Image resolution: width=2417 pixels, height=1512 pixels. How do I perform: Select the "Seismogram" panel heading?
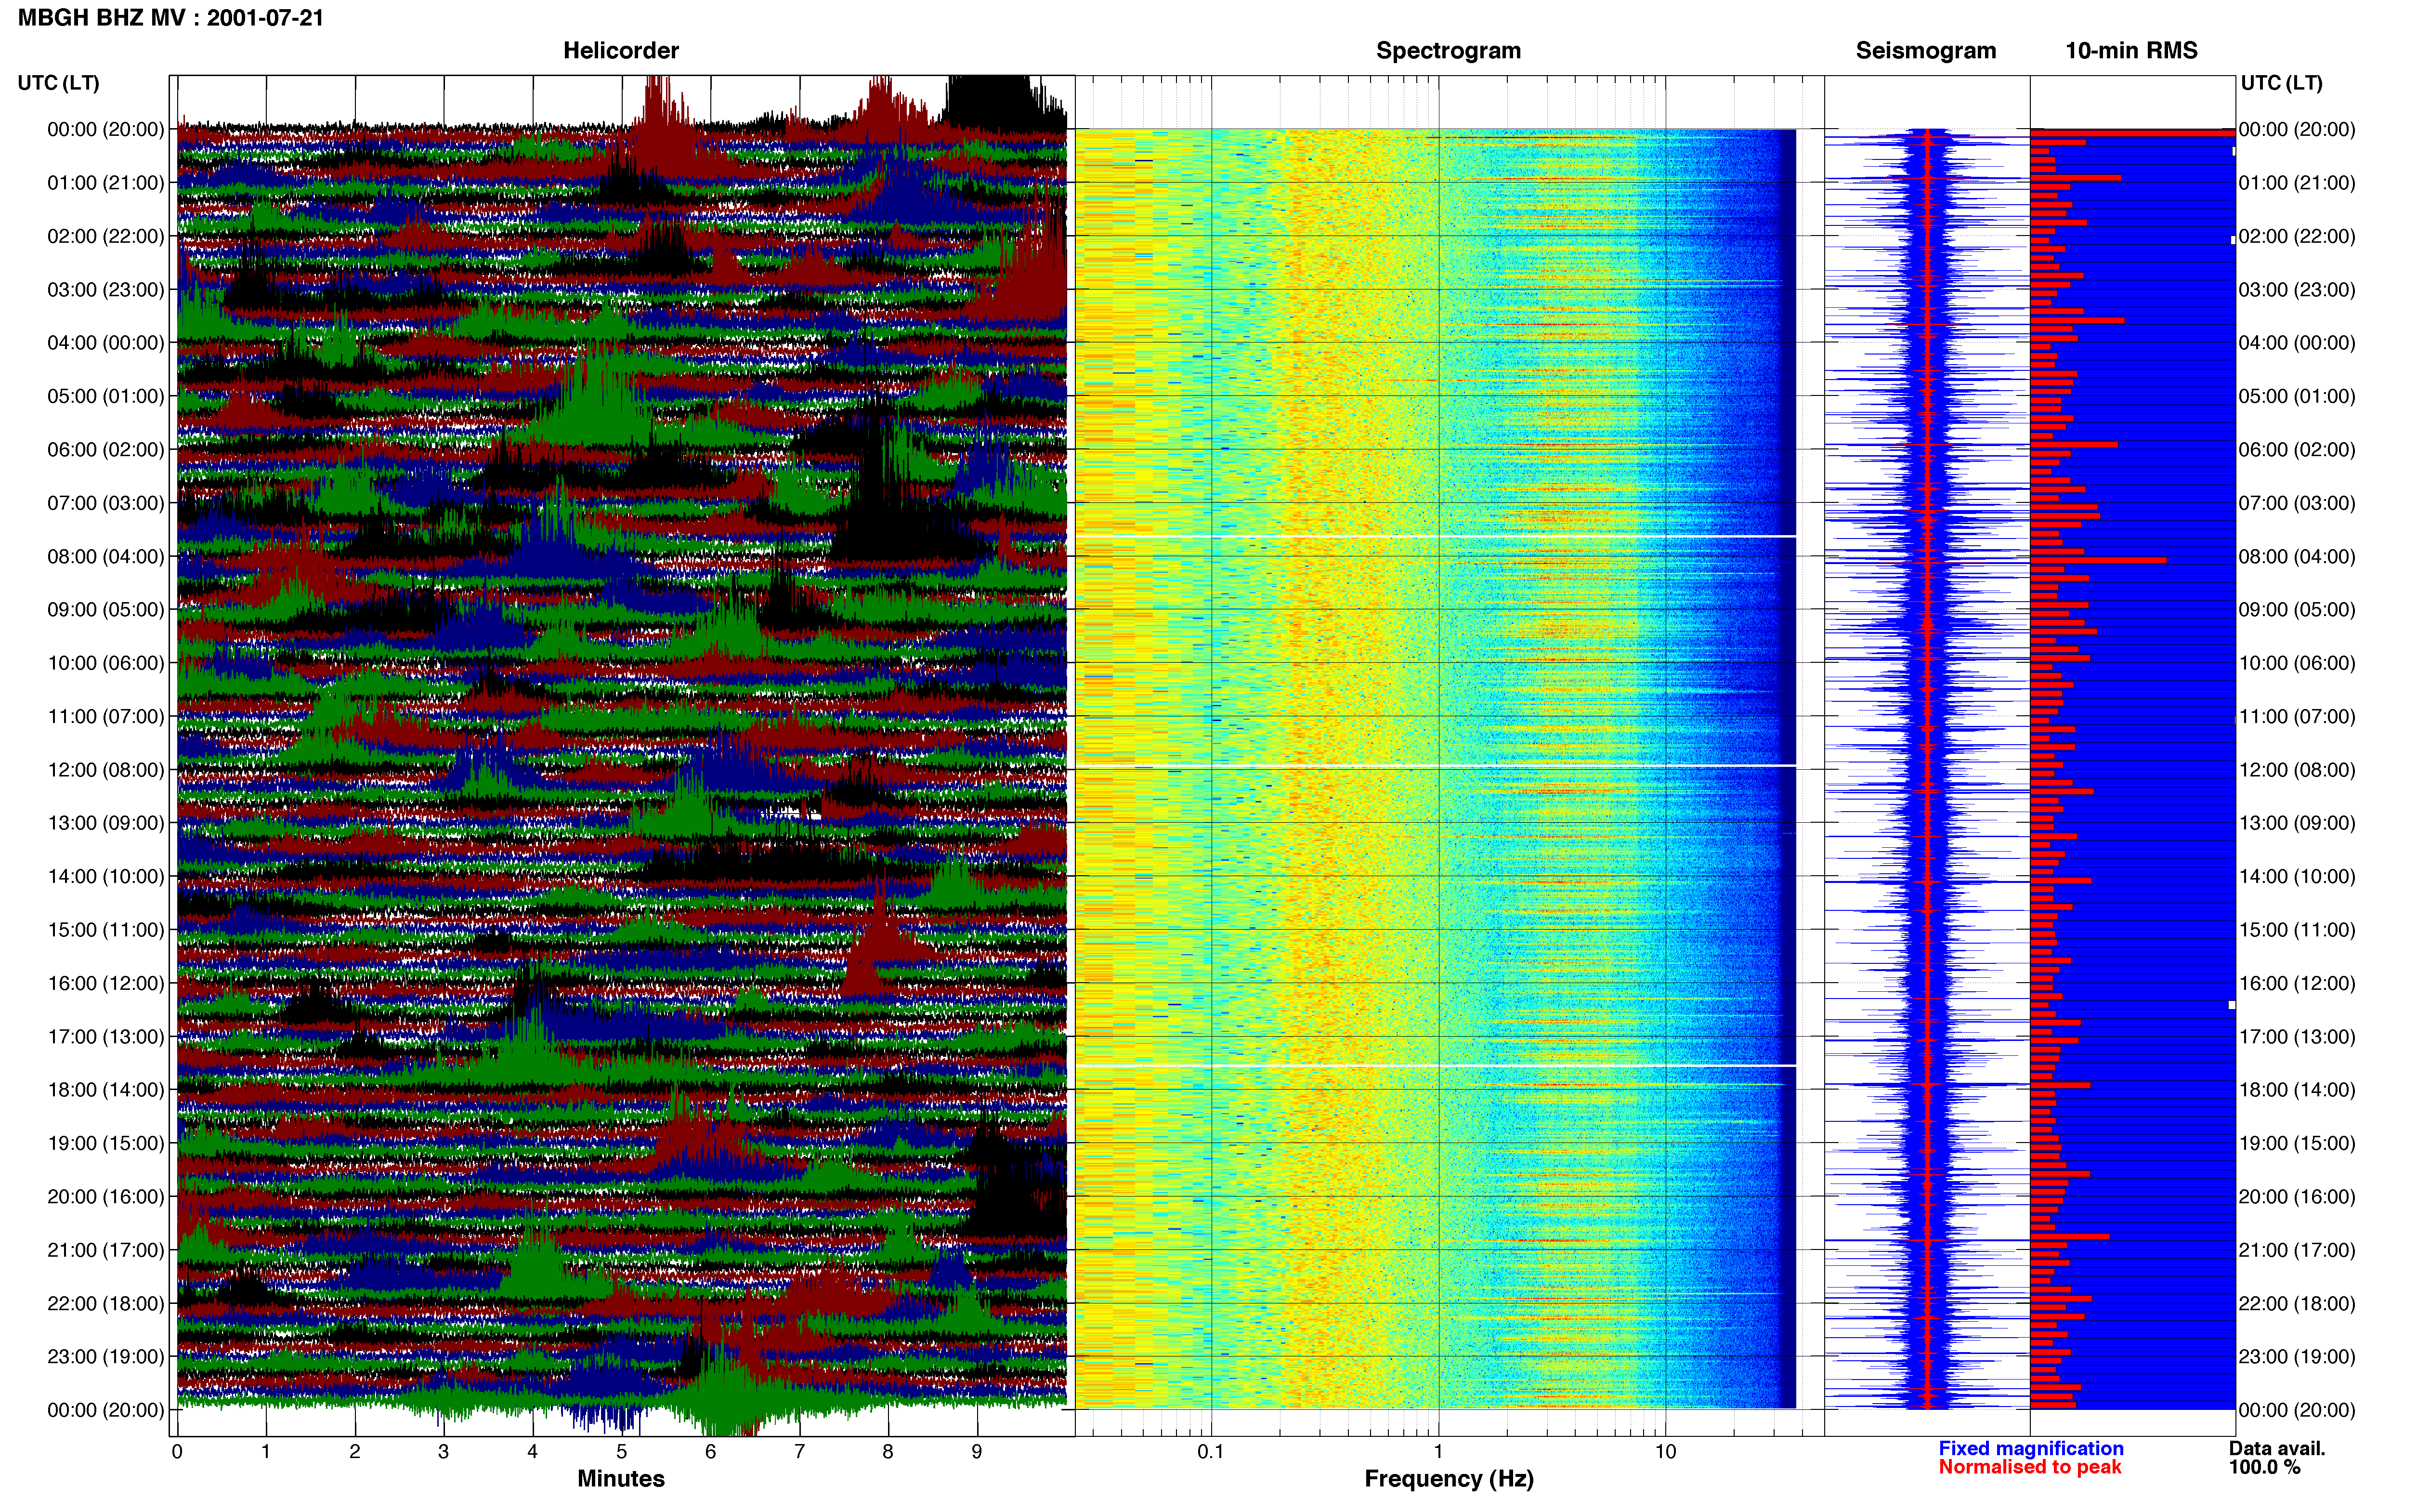[1926, 51]
